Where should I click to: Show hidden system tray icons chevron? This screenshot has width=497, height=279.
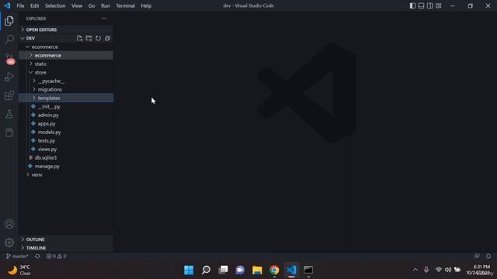415,270
